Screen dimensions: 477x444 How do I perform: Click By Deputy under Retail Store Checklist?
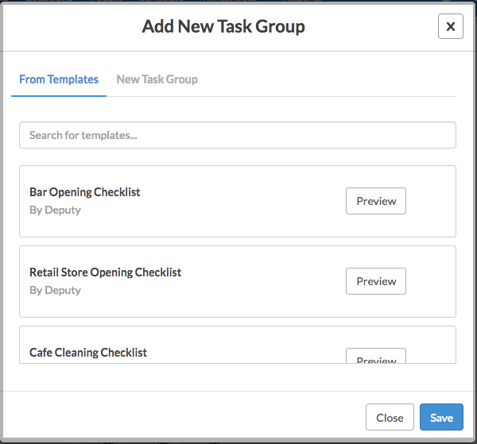pos(55,291)
